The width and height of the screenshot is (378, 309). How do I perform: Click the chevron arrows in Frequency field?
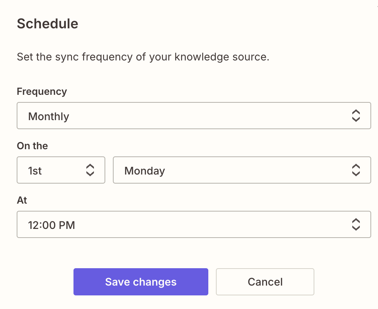[356, 116]
